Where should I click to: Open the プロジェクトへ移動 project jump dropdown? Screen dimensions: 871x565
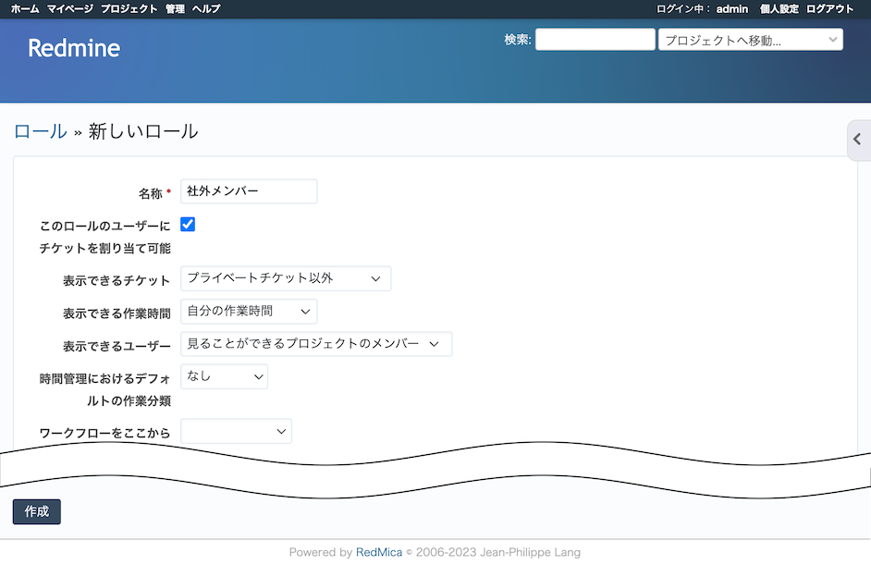(x=750, y=40)
